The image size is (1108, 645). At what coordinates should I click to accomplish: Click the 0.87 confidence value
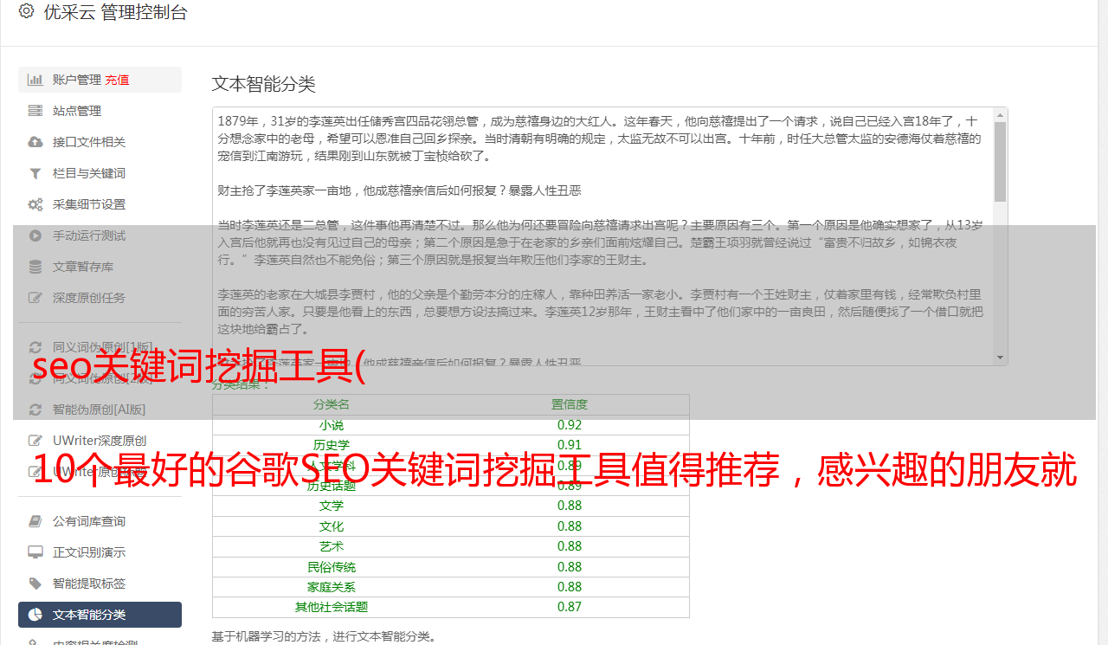pos(570,607)
